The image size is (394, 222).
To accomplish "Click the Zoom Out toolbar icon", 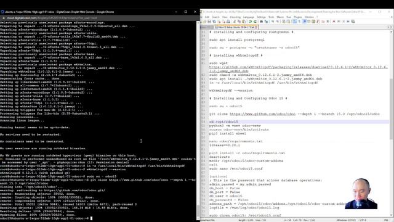I will click(x=278, y=22).
